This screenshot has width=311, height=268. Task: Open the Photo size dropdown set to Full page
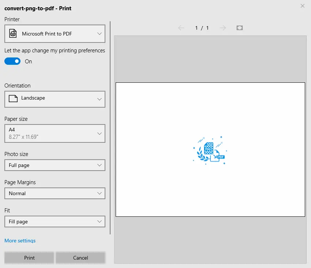(x=55, y=165)
